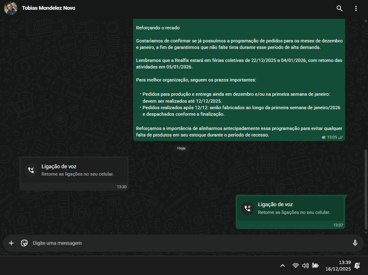
Task: Type in the Digite uma mensagem field
Action: [x=184, y=243]
